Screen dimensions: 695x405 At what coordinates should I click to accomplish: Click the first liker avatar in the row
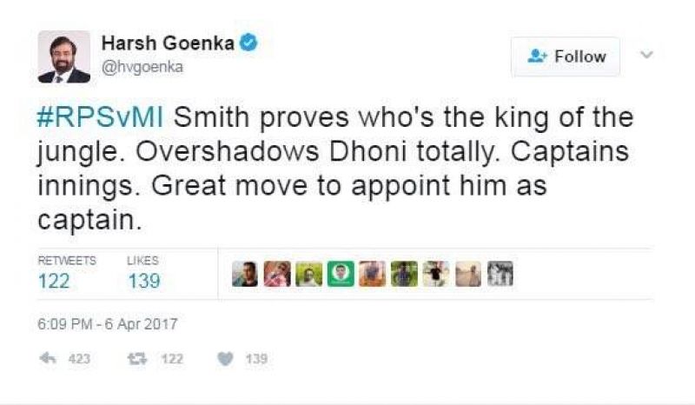click(245, 275)
